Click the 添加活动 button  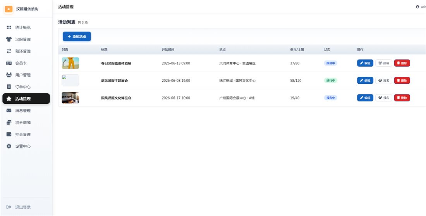click(77, 36)
